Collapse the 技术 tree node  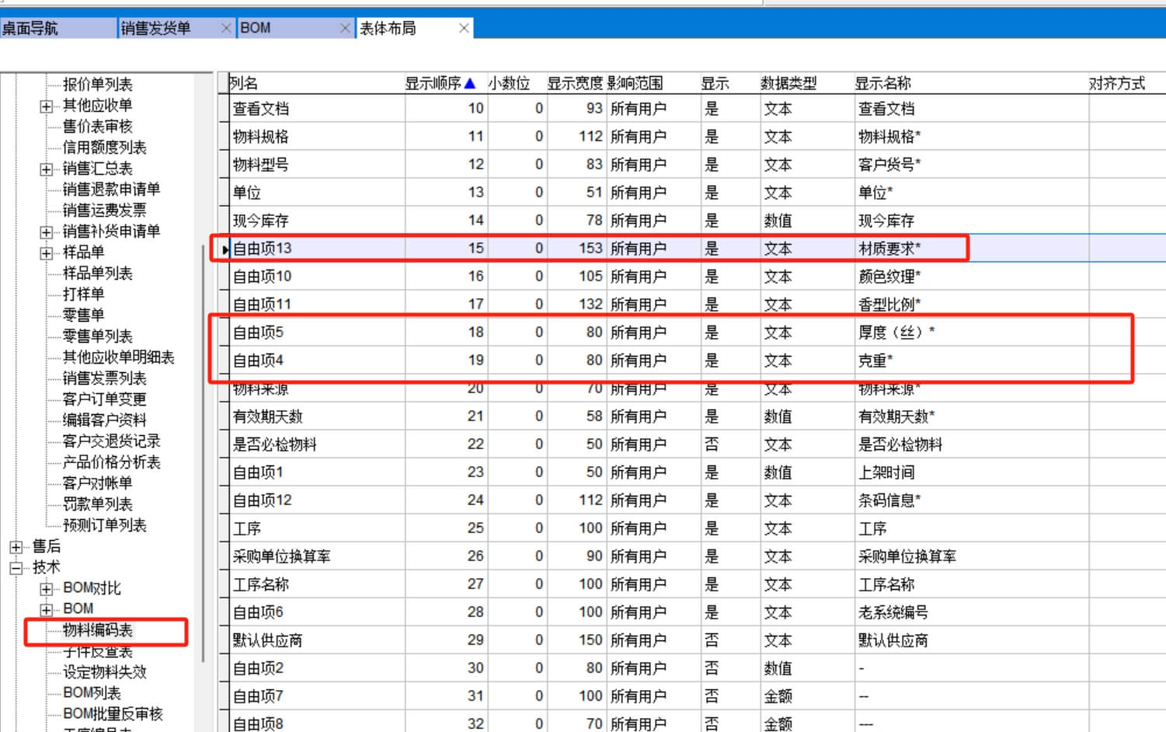(16, 568)
